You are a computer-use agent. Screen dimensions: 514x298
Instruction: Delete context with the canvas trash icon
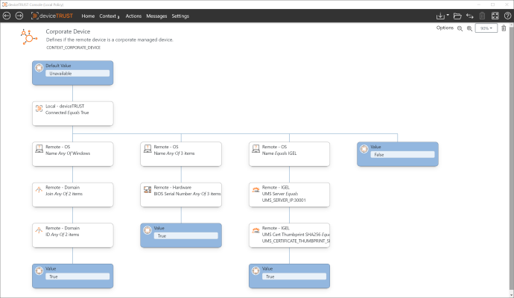tap(504, 28)
